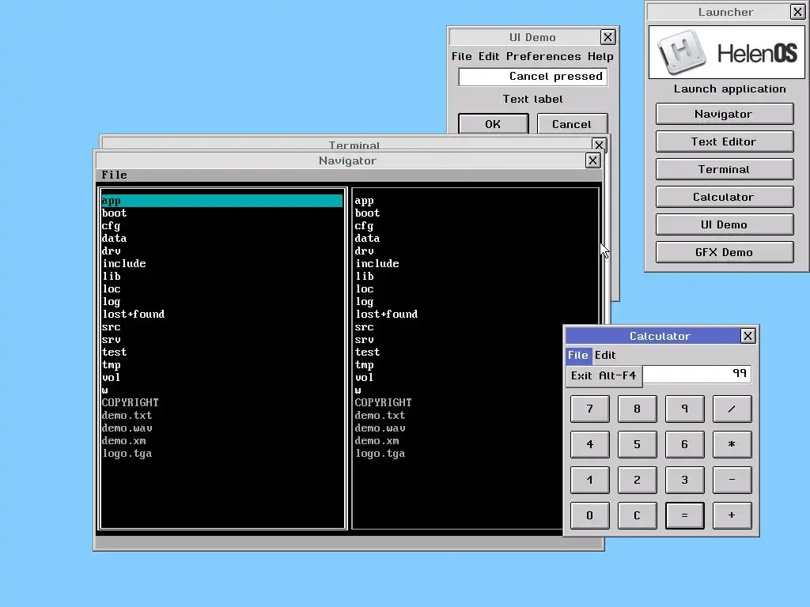810x607 pixels.
Task: Select 'cfg' in left Navigator panel
Action: pos(221,225)
